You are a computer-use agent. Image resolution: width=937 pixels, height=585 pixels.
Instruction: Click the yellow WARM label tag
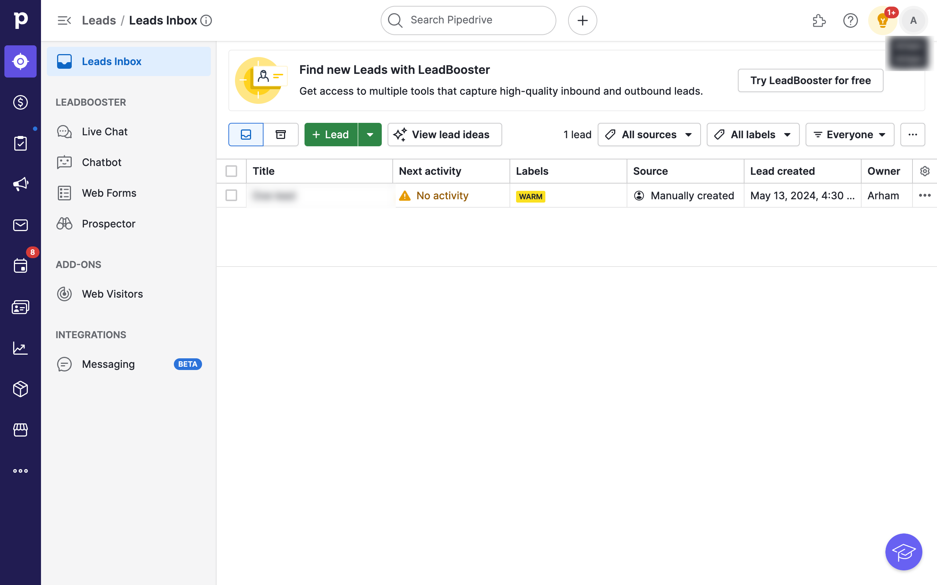(530, 196)
